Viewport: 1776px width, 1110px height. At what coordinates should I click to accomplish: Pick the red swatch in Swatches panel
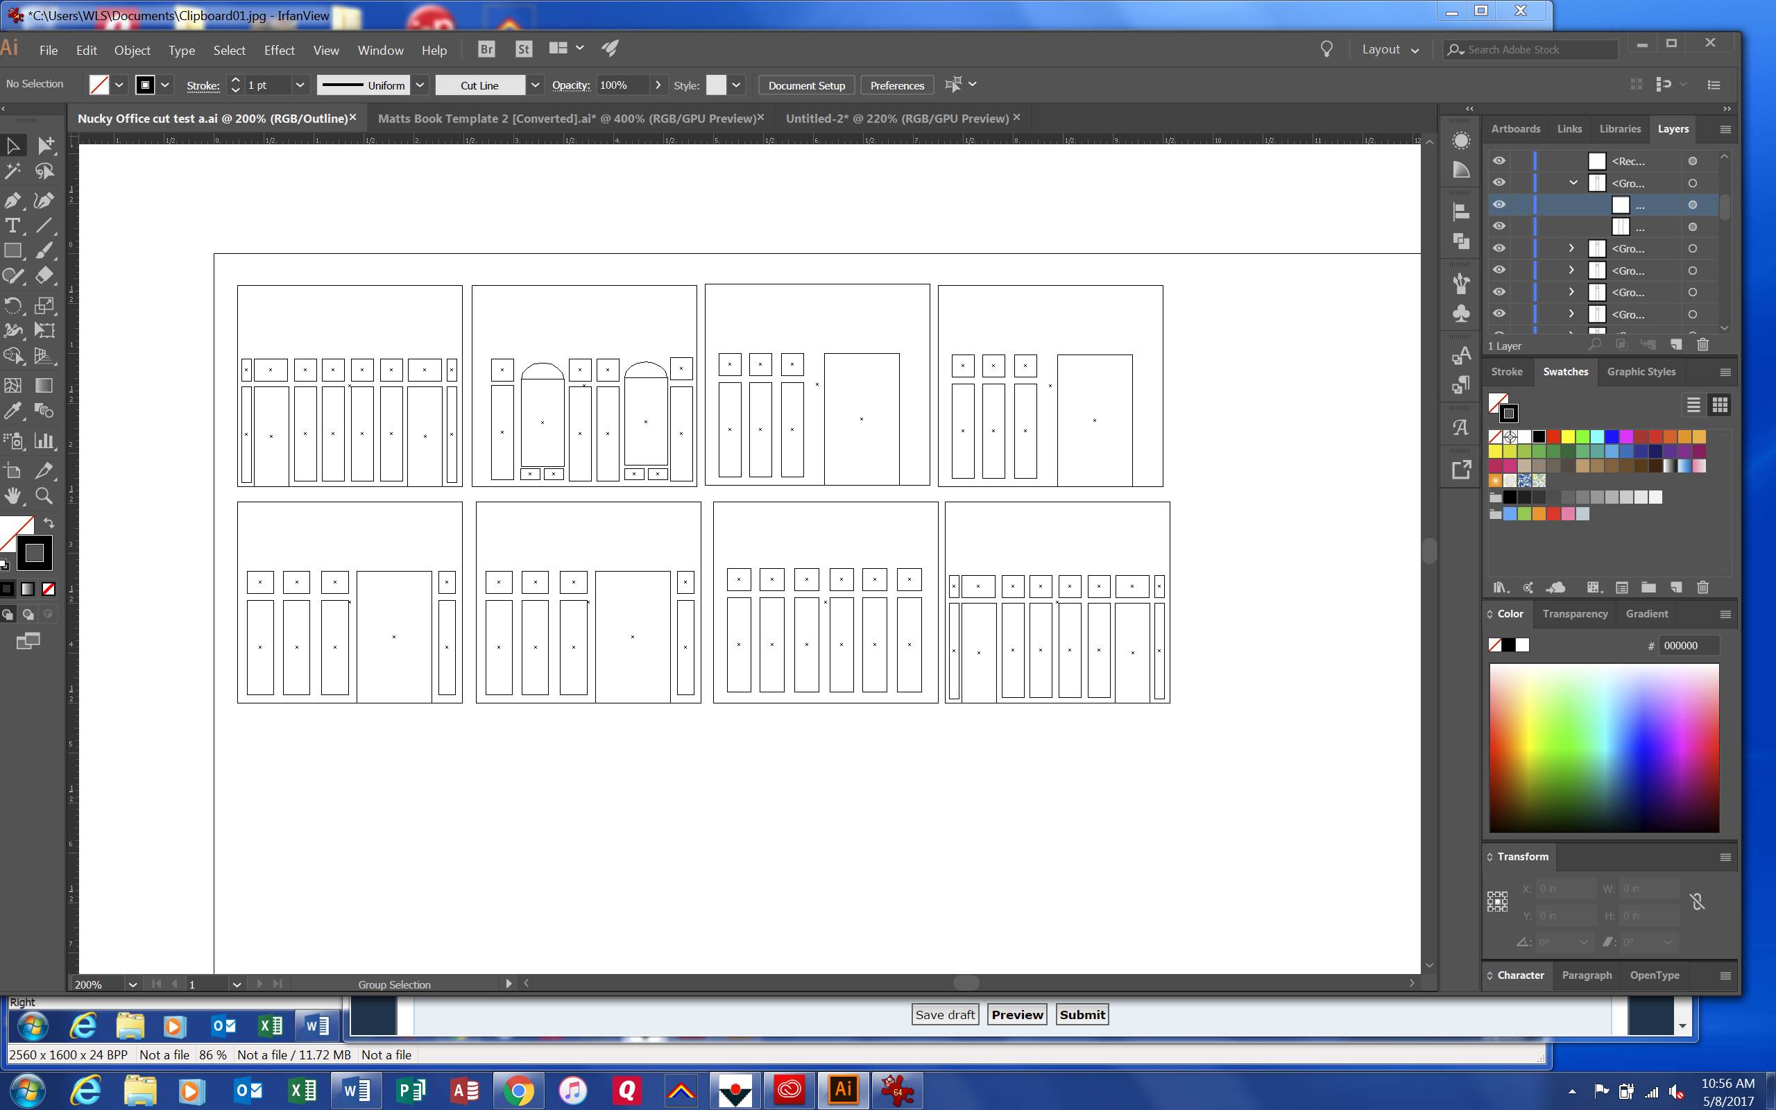click(x=1553, y=437)
